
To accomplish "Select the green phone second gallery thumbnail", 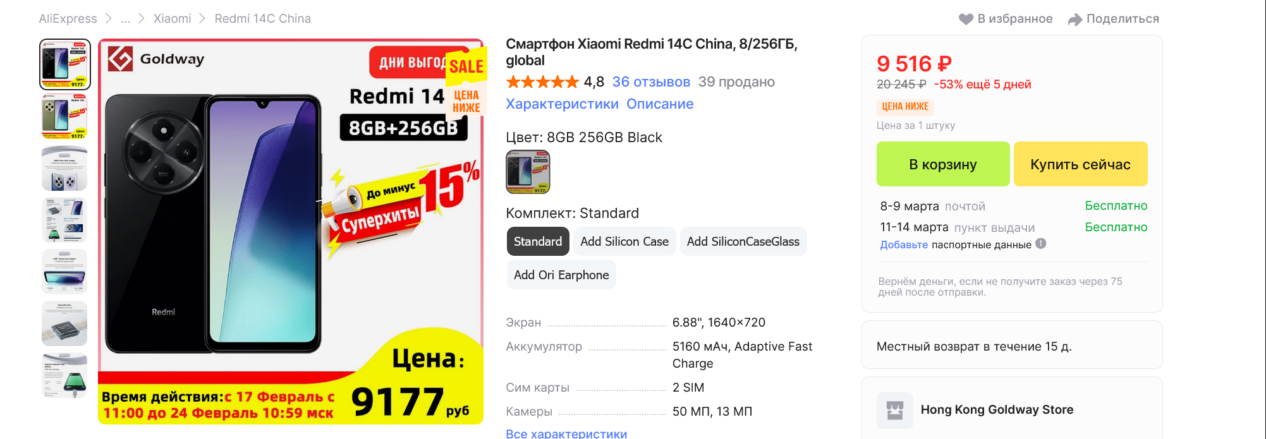I will [64, 117].
